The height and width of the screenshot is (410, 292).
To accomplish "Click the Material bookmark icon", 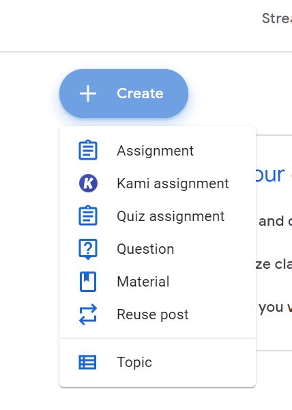I will 88,282.
